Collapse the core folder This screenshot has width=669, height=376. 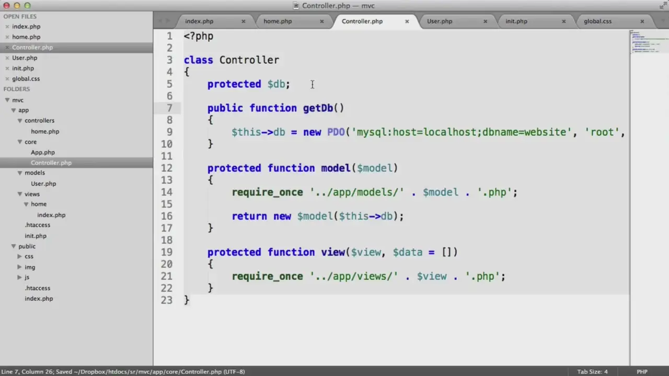(x=20, y=142)
